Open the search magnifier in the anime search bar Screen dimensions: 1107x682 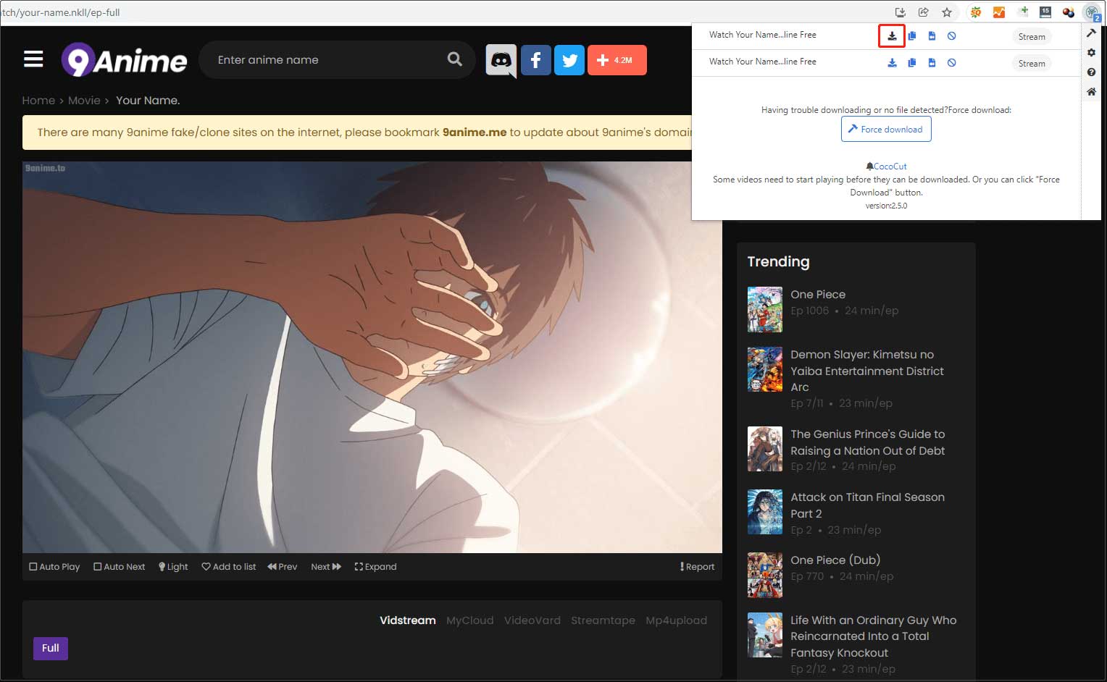coord(454,59)
